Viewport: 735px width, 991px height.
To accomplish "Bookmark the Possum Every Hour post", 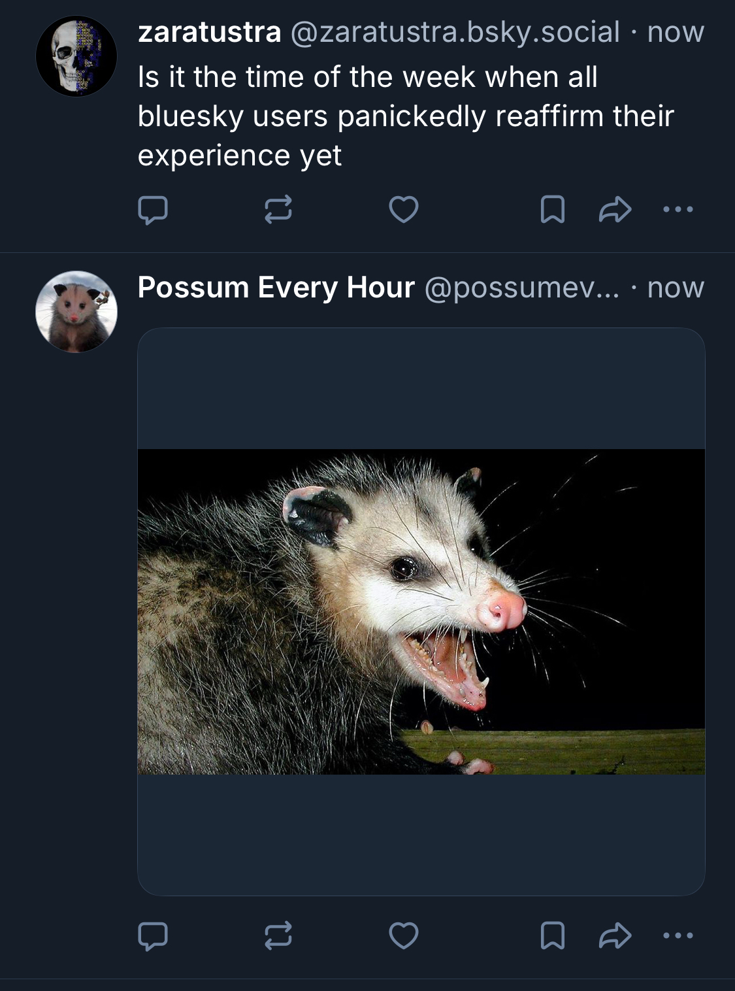I will pyautogui.click(x=553, y=935).
